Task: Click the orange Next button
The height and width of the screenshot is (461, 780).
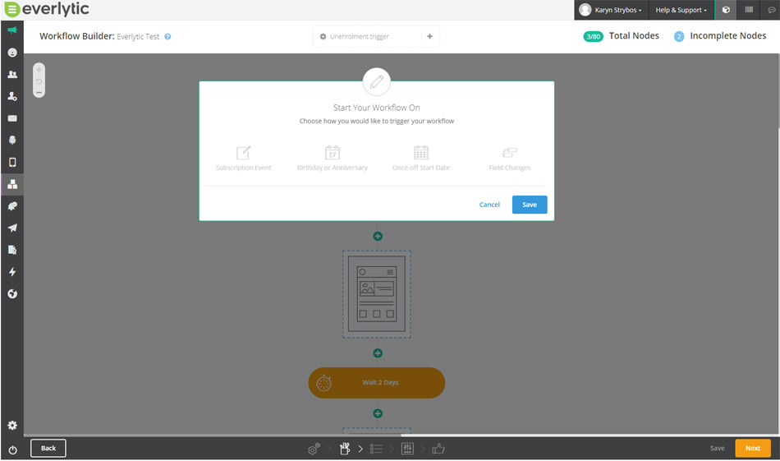Action: point(752,448)
